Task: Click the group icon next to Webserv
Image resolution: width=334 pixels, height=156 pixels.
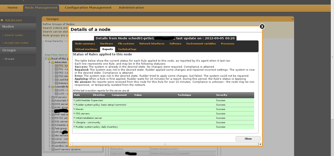Action: tap(56, 83)
